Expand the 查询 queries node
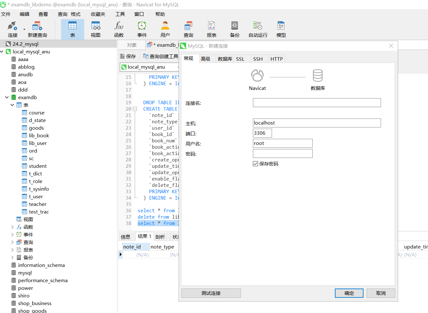Image resolution: width=428 pixels, height=313 pixels. (12, 242)
